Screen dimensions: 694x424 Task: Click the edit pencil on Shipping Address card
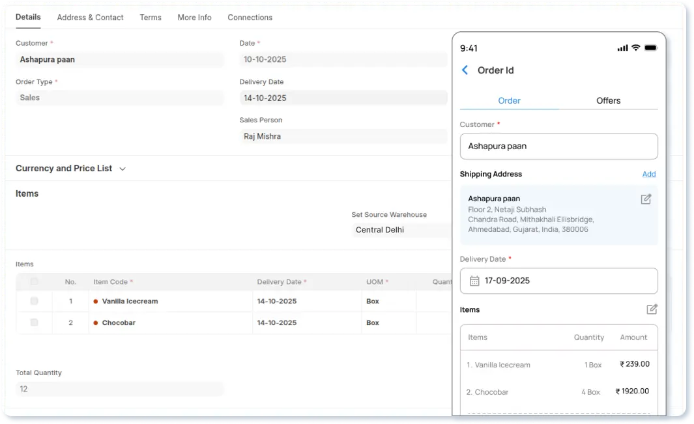coord(646,199)
